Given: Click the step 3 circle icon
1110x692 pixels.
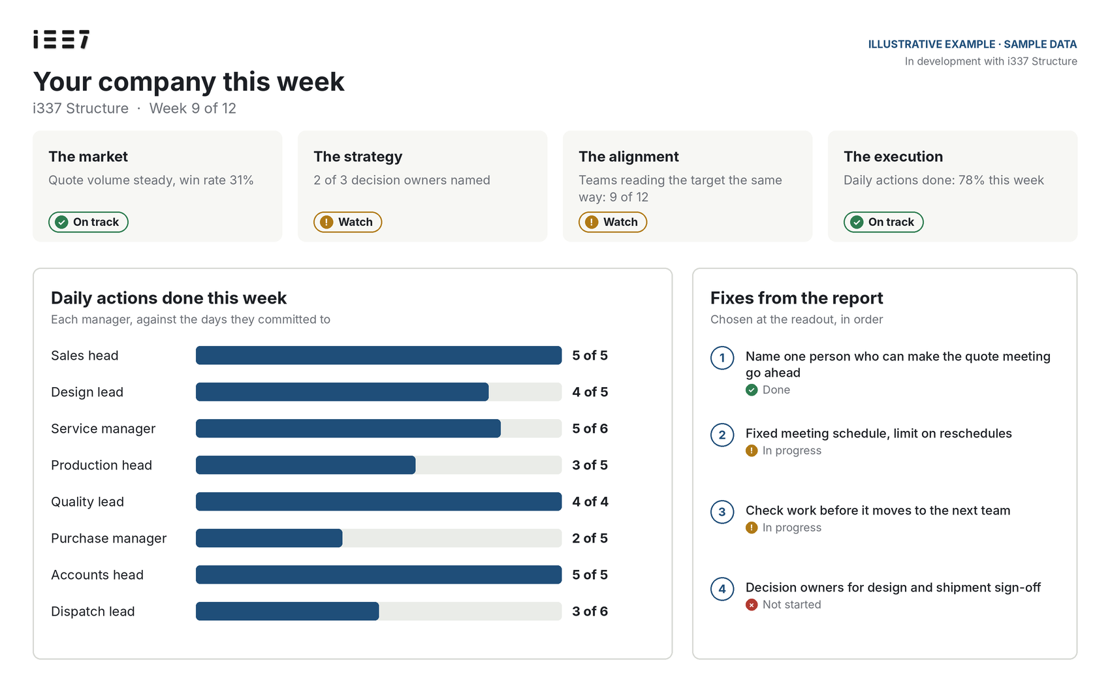Looking at the screenshot, I should pyautogui.click(x=722, y=512).
